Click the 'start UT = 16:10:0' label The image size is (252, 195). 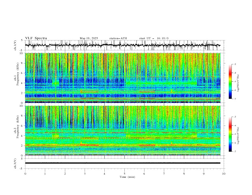point(154,38)
